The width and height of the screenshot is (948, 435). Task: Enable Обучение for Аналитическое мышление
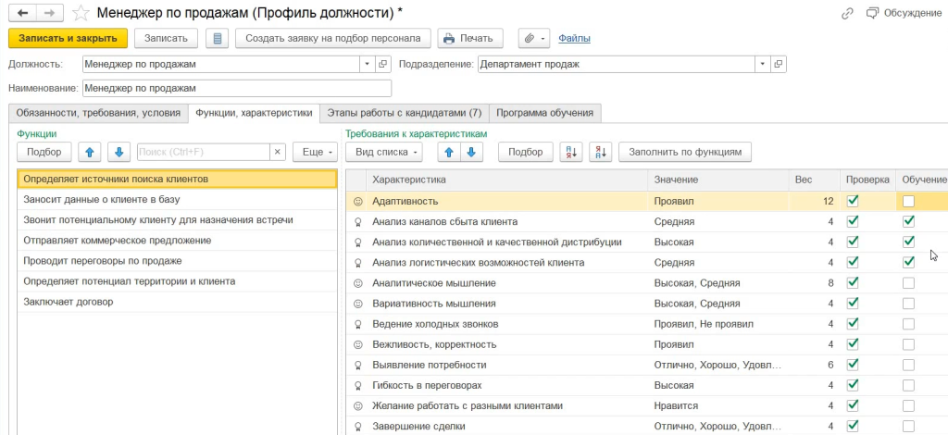tap(908, 282)
